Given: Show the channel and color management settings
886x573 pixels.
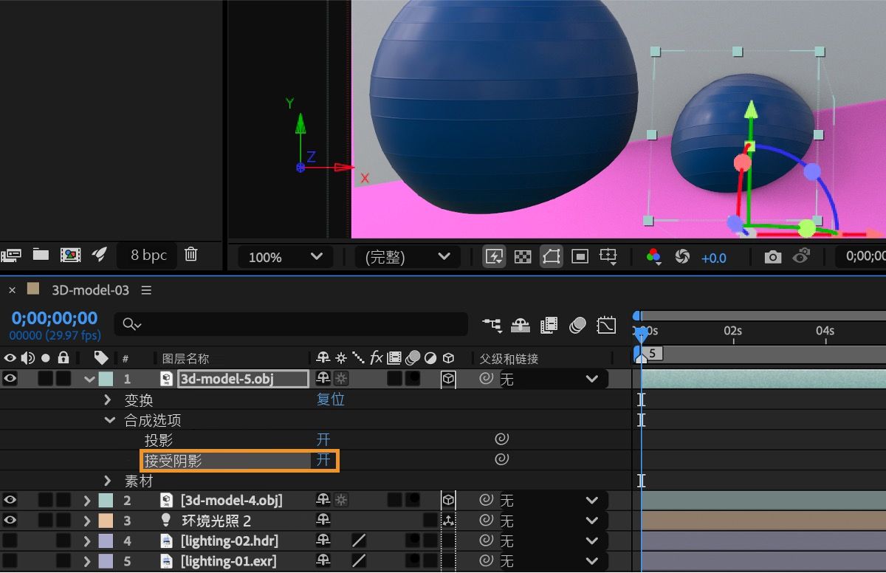Looking at the screenshot, I should (x=651, y=257).
